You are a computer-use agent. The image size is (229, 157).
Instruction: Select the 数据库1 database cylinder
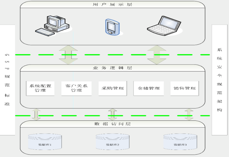[45, 142]
